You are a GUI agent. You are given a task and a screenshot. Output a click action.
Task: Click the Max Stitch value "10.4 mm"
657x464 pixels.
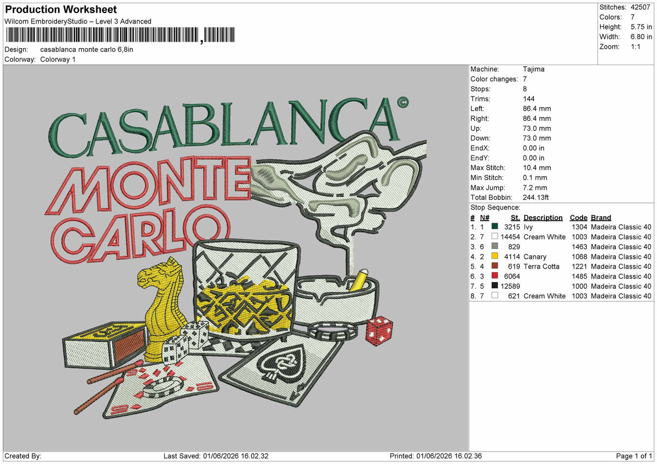tap(537, 167)
